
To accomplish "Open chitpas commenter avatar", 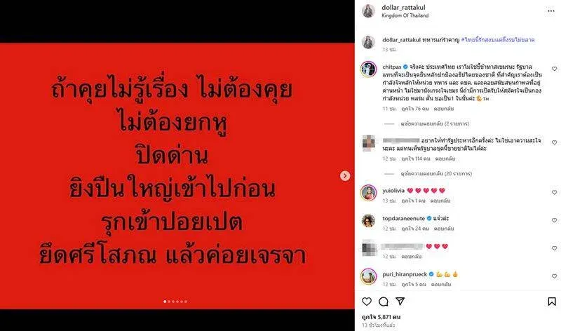I will pyautogui.click(x=369, y=69).
